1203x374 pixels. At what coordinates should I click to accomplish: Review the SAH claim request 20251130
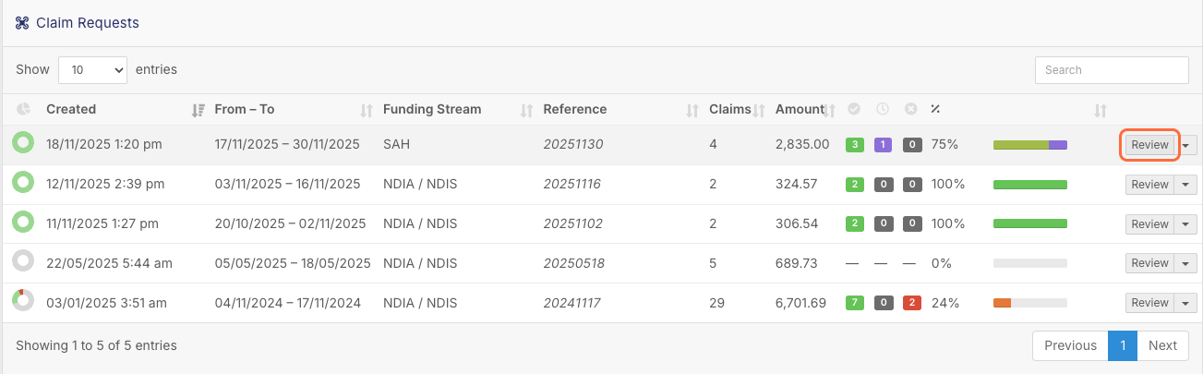pos(1150,145)
